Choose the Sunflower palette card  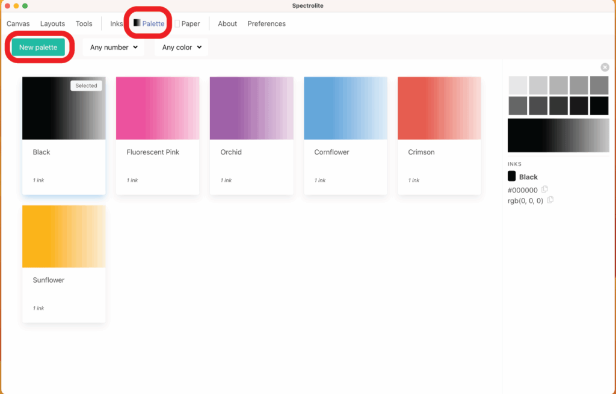64,263
